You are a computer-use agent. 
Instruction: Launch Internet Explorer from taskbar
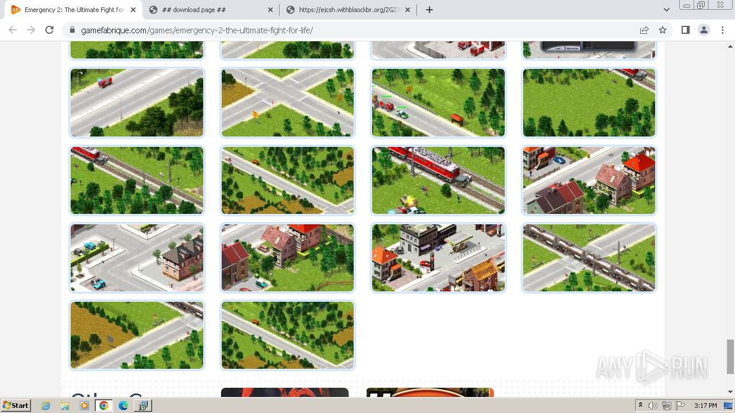[x=46, y=406]
